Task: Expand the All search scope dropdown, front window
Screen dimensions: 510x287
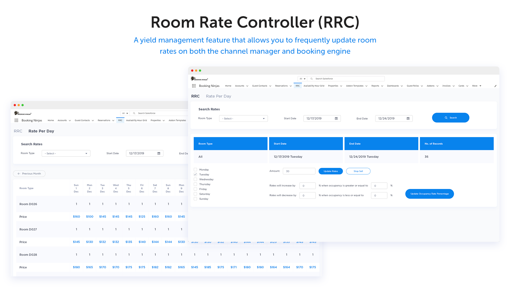Action: [303, 79]
